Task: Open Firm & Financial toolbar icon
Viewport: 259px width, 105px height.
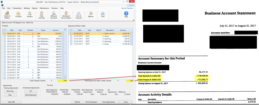Action: (79, 15)
